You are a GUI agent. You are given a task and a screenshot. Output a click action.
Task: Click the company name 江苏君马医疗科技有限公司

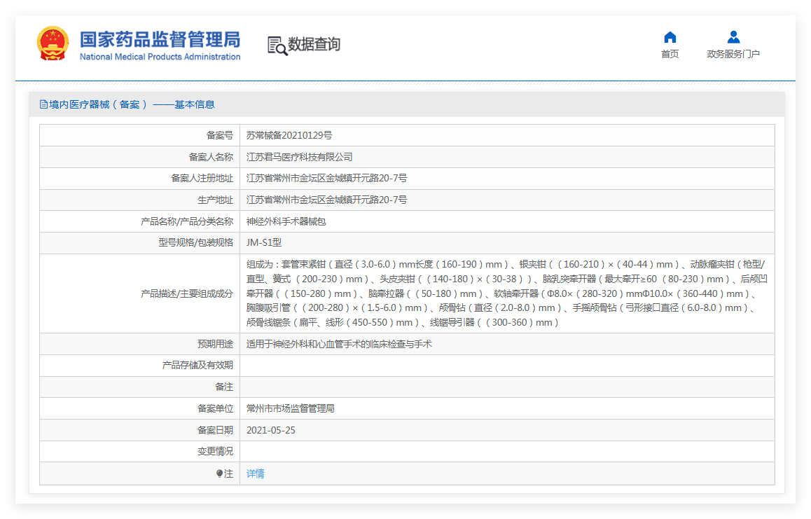pyautogui.click(x=300, y=157)
